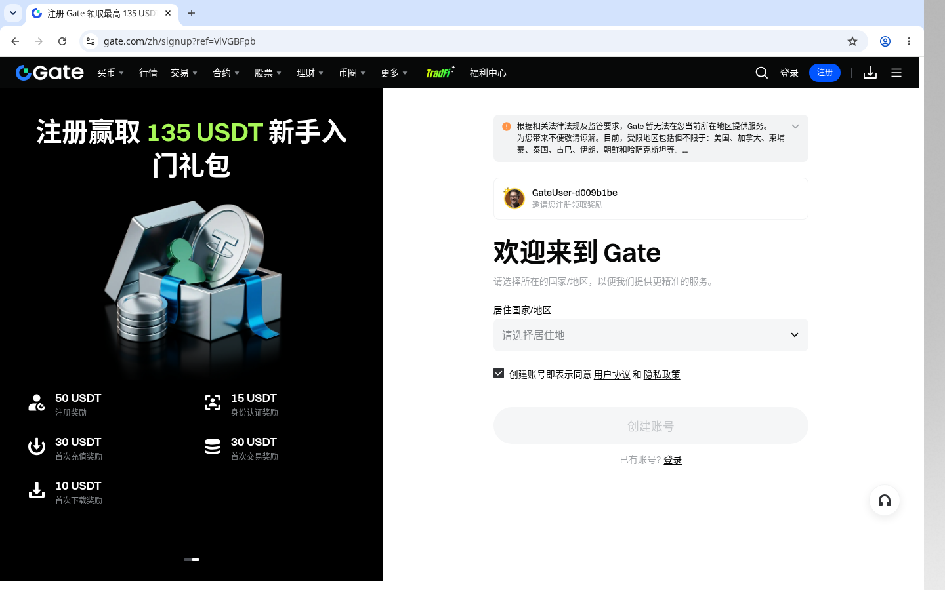Open the 买币 dropdown menu
Viewport: 945px width, 590px height.
pyautogui.click(x=110, y=73)
